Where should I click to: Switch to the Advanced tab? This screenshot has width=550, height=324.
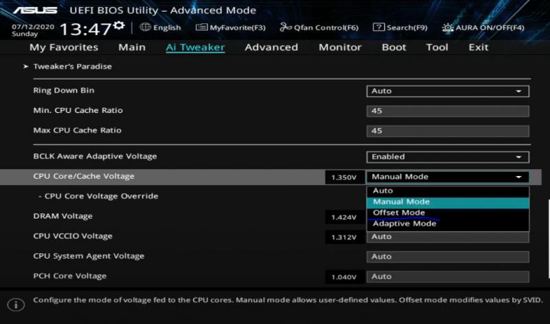(271, 47)
